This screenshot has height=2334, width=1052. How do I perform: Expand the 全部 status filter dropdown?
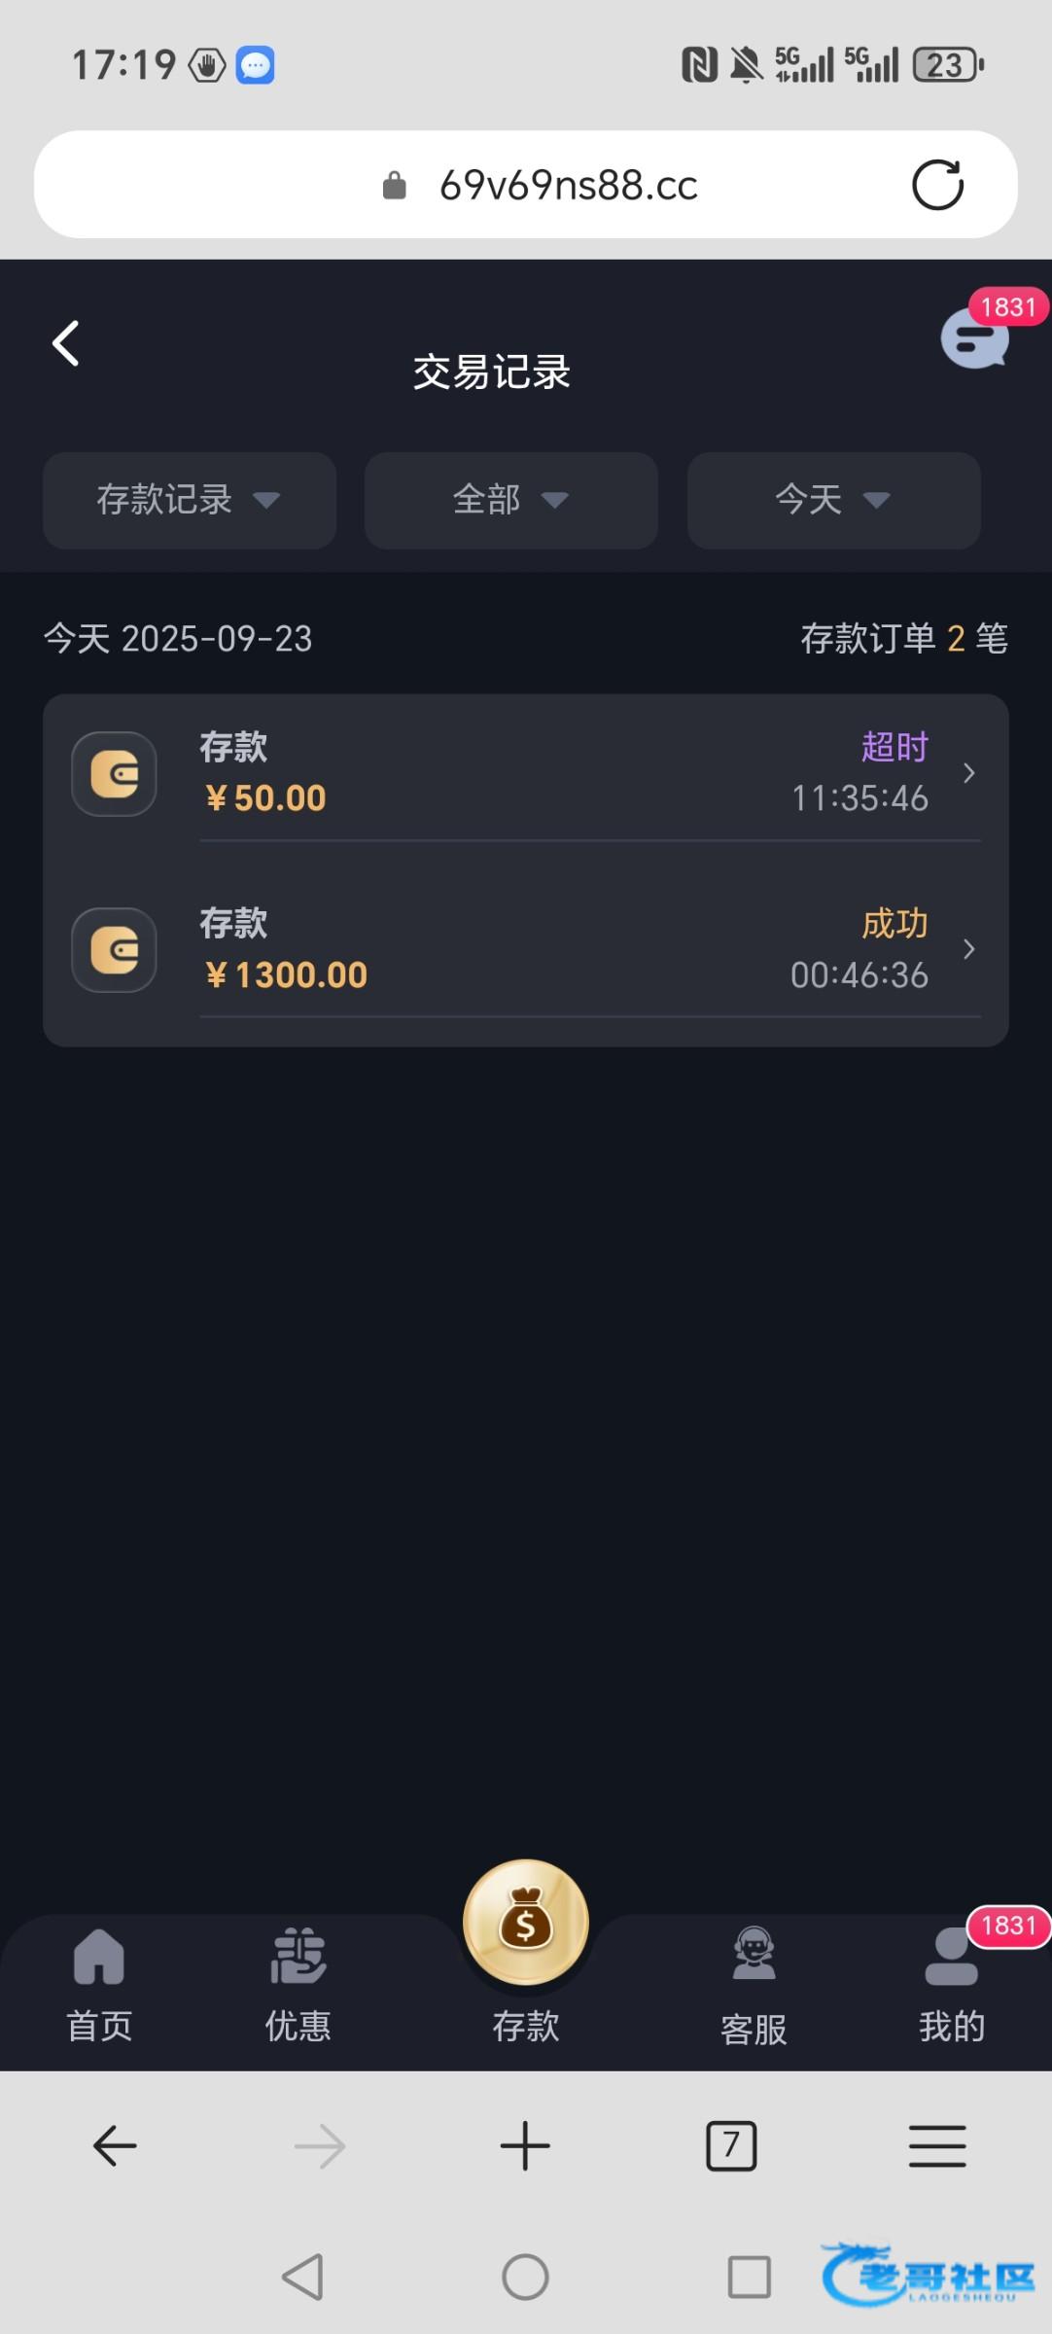pyautogui.click(x=511, y=500)
